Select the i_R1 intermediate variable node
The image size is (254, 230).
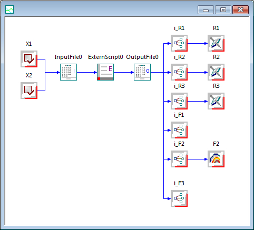(x=179, y=43)
